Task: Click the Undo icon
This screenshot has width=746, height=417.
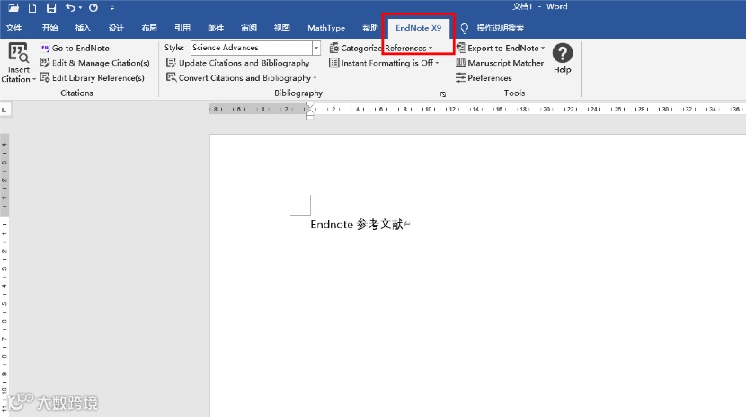Action: click(x=70, y=7)
